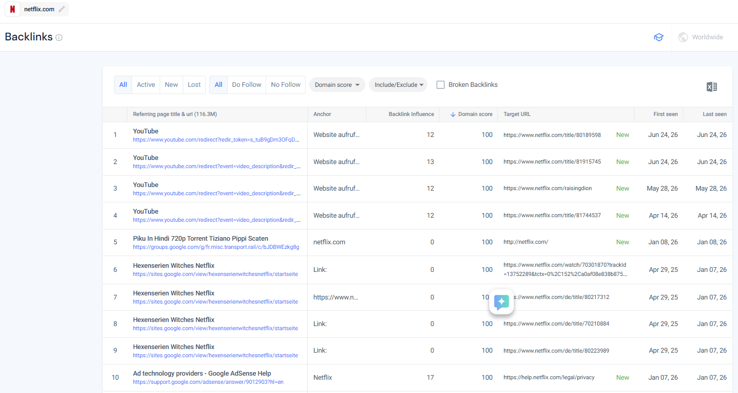738x393 pixels.
Task: Click the Backlinks page heading
Action: pyautogui.click(x=29, y=37)
